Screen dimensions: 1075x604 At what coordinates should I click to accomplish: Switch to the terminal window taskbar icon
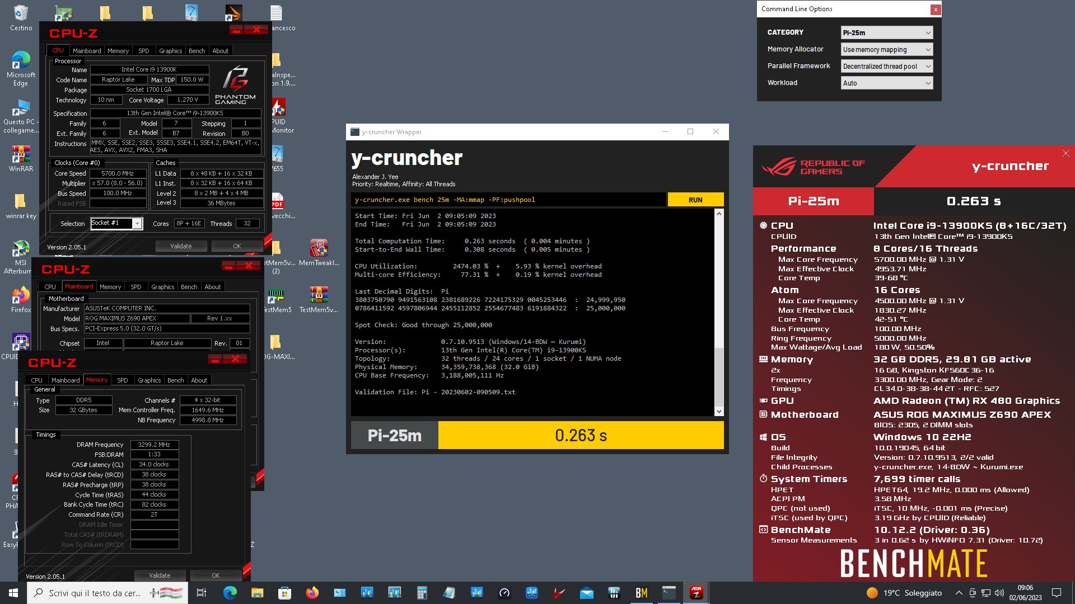pyautogui.click(x=669, y=593)
